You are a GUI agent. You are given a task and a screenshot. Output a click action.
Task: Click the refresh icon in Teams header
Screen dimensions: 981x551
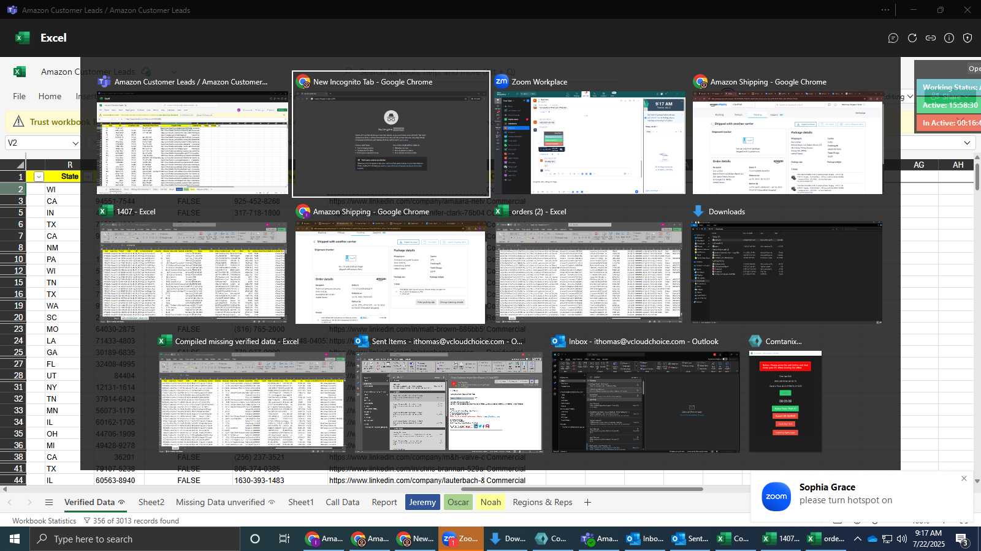pos(912,38)
